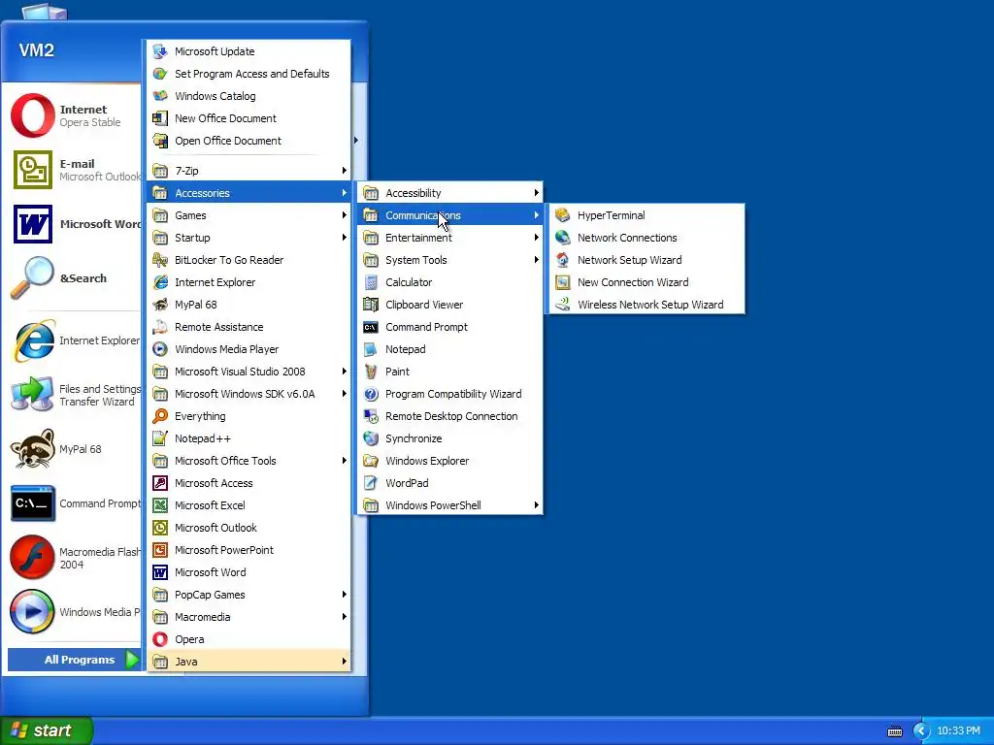Screen dimensions: 994x745
Task: Expand the 7-Zip submenu
Action: point(248,171)
